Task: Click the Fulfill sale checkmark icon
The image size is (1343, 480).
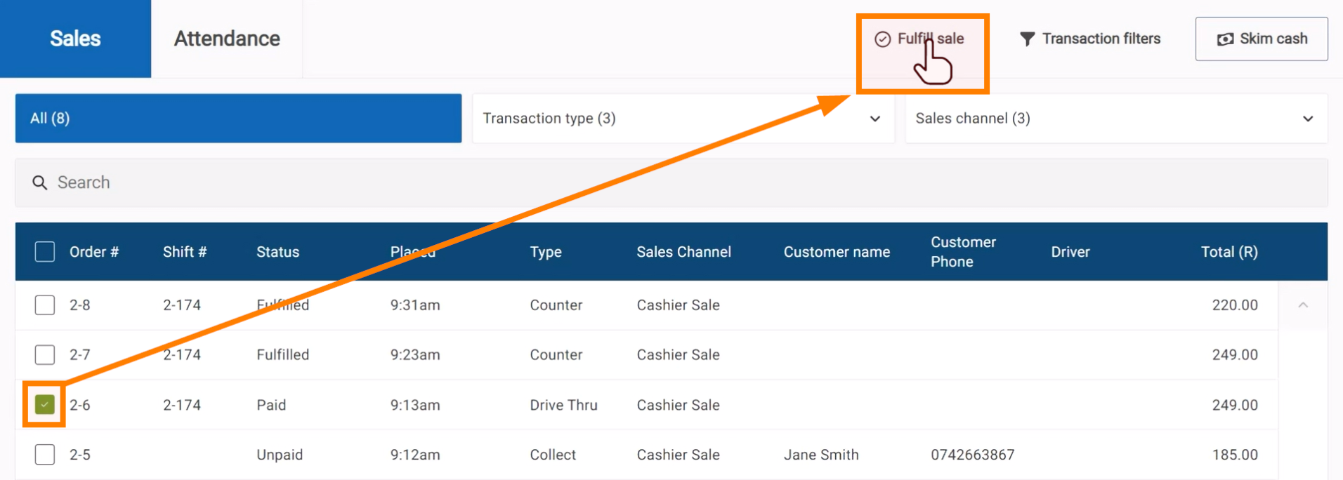Action: pyautogui.click(x=882, y=39)
